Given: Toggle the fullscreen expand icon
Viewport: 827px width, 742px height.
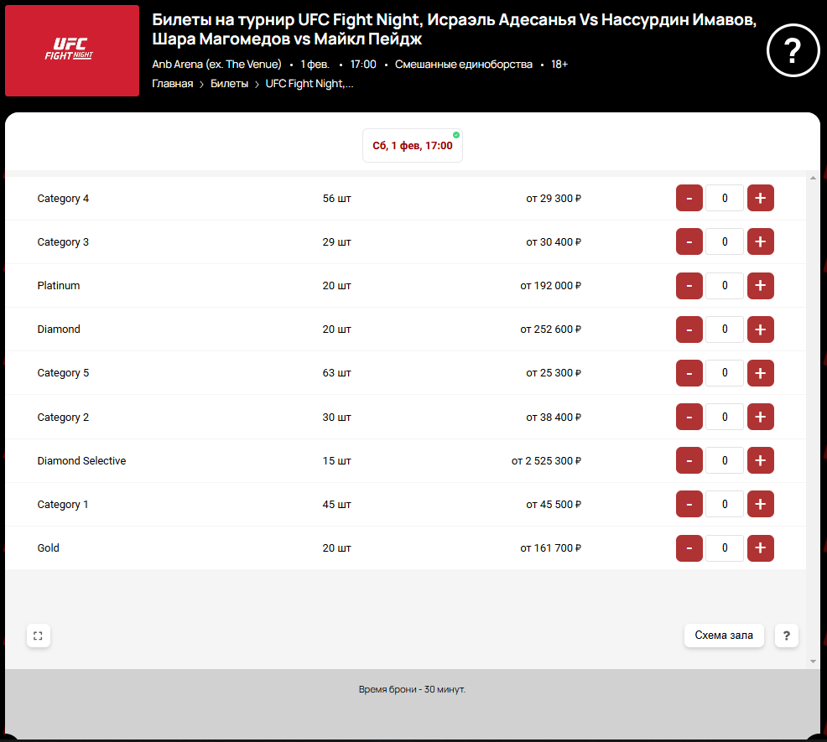Looking at the screenshot, I should [38, 636].
